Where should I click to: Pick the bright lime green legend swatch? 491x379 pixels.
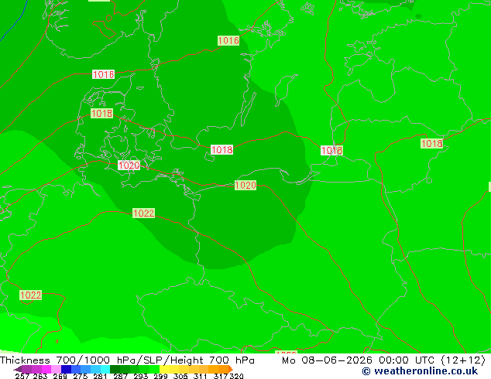(x=155, y=369)
